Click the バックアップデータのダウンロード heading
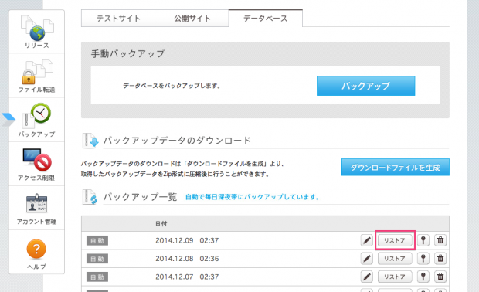Image resolution: width=479 pixels, height=292 pixels. [177, 141]
